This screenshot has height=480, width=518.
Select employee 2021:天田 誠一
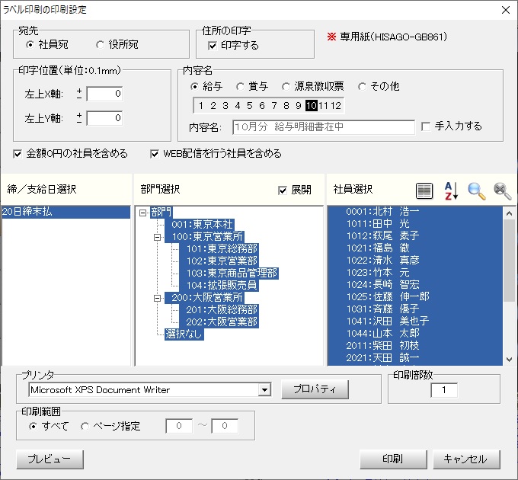pos(415,358)
